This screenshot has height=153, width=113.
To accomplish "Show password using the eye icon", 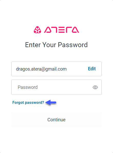I will [x=95, y=87].
